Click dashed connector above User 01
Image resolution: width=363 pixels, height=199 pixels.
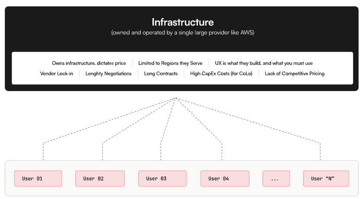pyautogui.click(x=43, y=151)
